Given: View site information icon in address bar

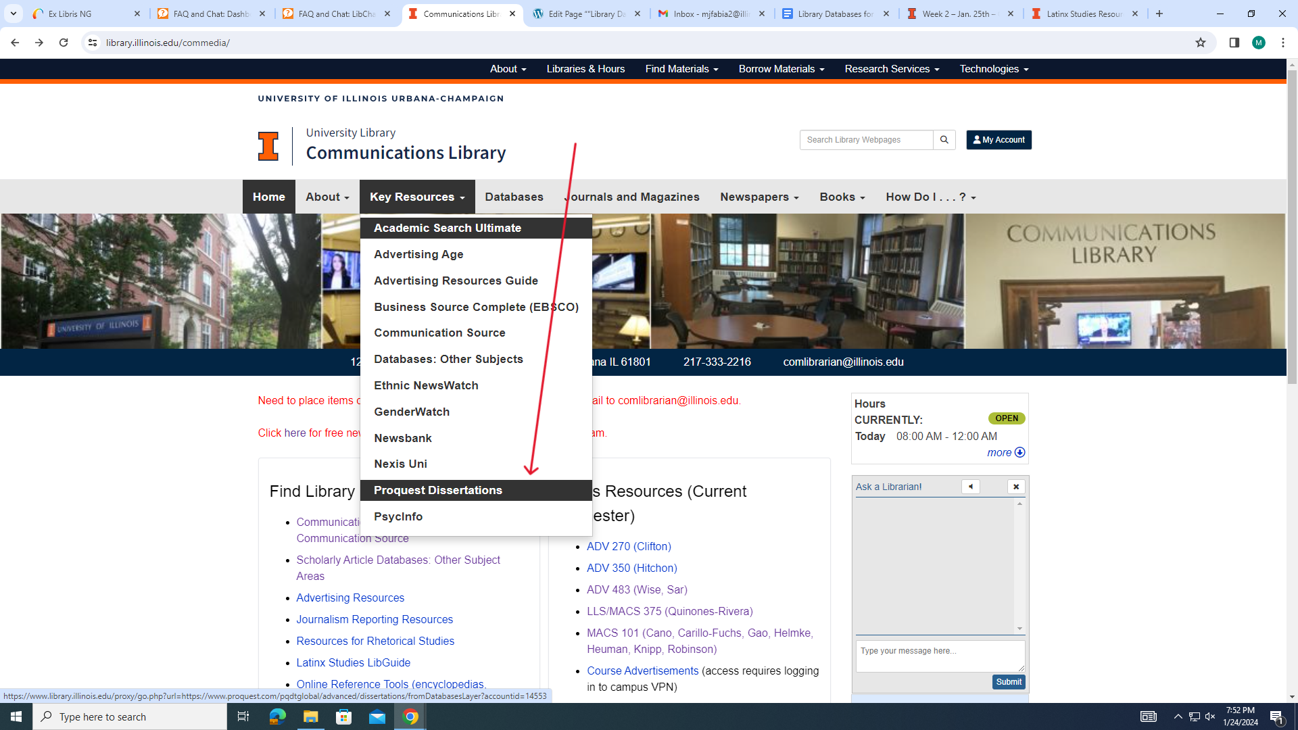Looking at the screenshot, I should 93,43.
